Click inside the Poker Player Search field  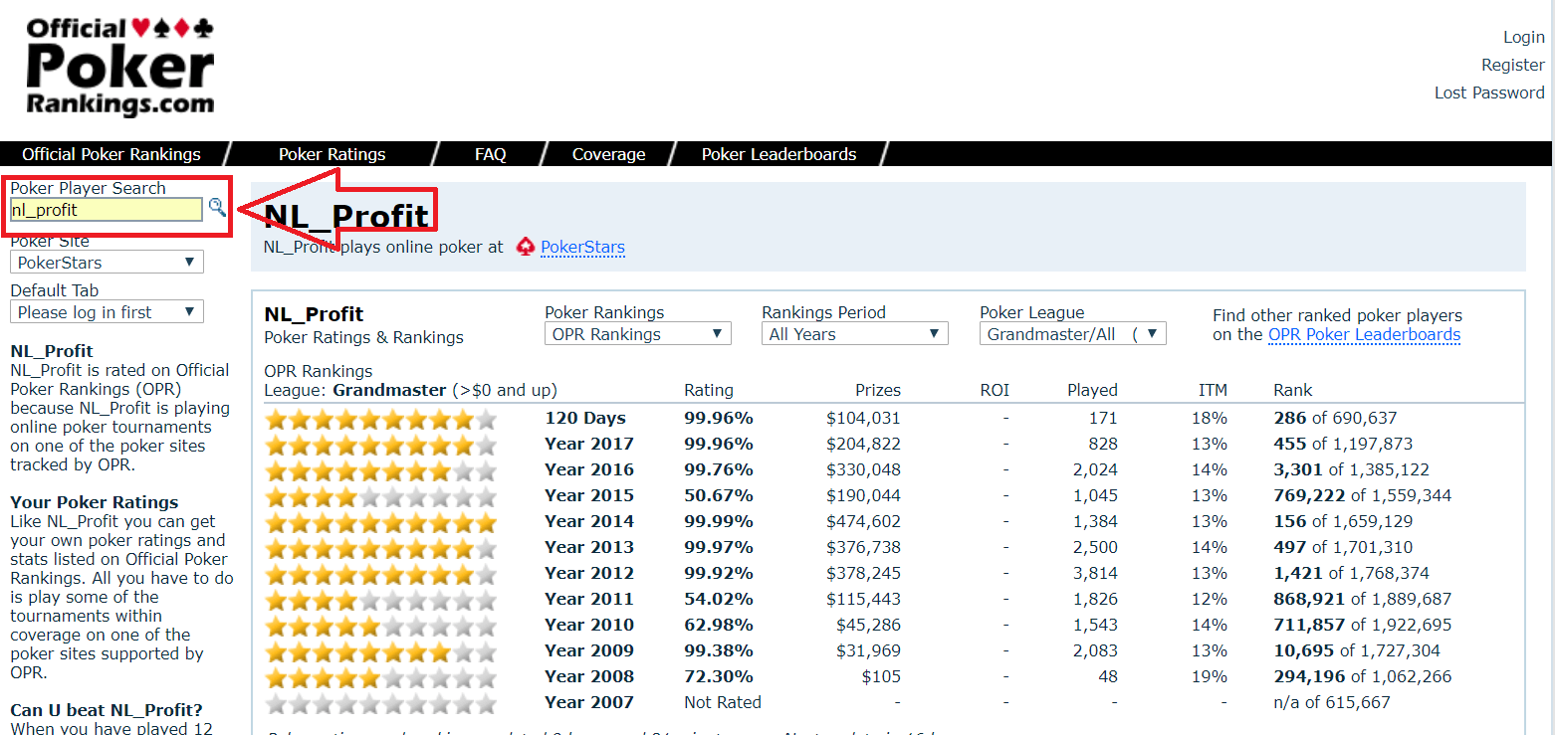click(105, 209)
